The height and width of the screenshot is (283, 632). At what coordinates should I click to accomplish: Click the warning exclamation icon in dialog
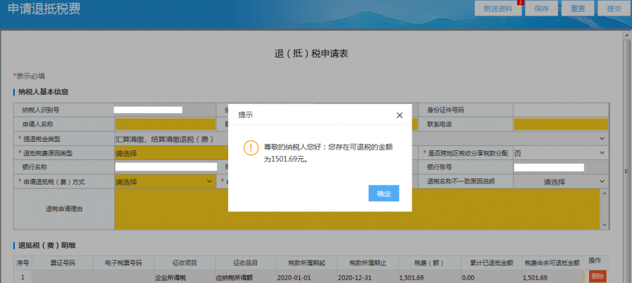click(251, 147)
